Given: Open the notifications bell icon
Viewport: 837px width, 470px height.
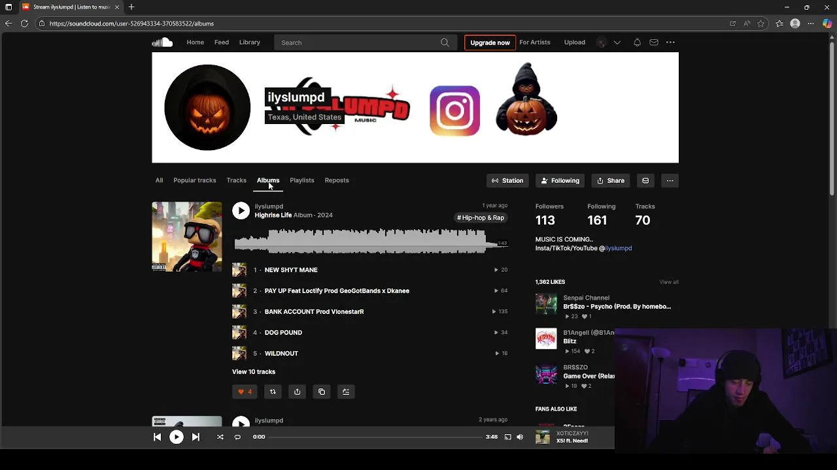Looking at the screenshot, I should 637,42.
